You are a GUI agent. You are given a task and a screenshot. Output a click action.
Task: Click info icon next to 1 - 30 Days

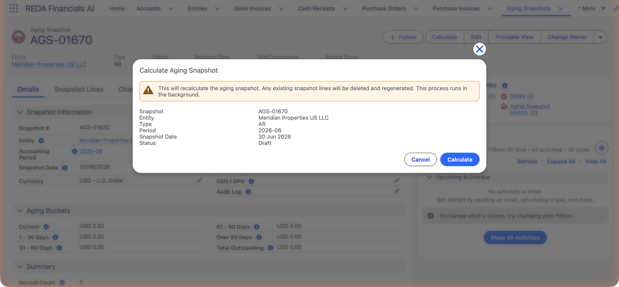pyautogui.click(x=55, y=237)
